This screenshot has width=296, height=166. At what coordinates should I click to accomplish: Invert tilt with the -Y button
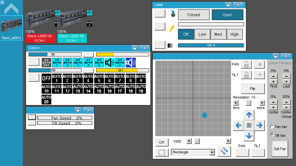259,75
